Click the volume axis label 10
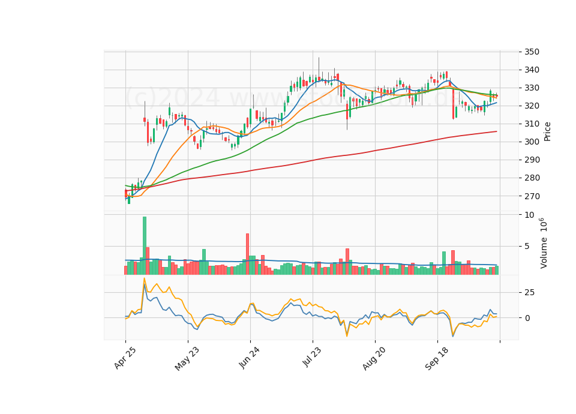 point(529,215)
